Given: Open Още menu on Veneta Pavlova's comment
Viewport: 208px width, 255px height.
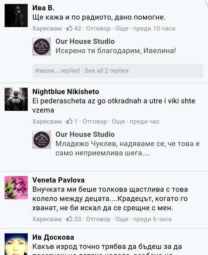Looking at the screenshot, I should tap(122, 219).
